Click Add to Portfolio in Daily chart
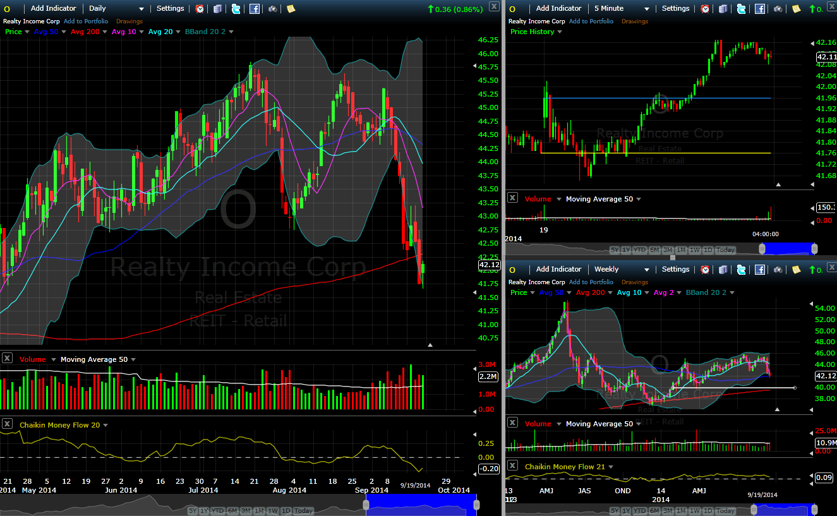Screen dimensions: 837x516 point(86,21)
